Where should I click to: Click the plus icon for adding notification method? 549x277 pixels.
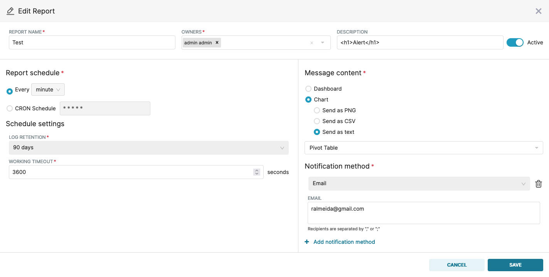pyautogui.click(x=307, y=242)
